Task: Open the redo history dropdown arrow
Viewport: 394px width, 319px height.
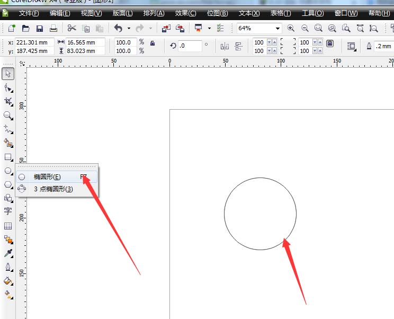Action: [x=150, y=28]
